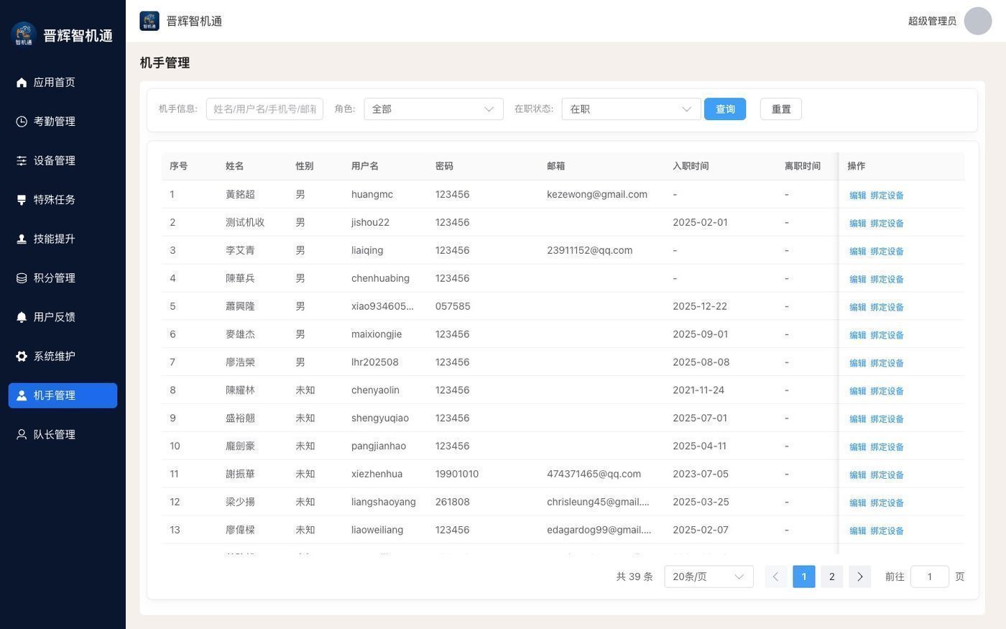The width and height of the screenshot is (1006, 629).
Task: Click the app logo in the top header
Action: [x=149, y=21]
